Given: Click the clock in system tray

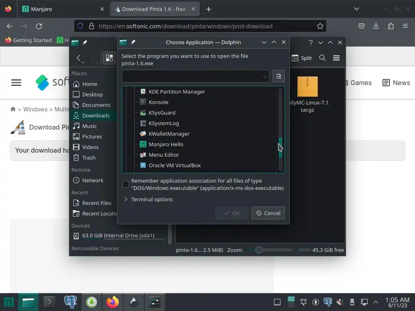Looking at the screenshot, I should pos(397,302).
